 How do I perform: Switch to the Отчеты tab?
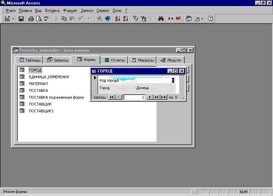pos(114,60)
